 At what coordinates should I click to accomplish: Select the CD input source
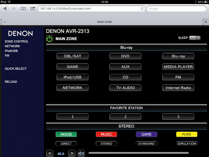[x=125, y=77]
